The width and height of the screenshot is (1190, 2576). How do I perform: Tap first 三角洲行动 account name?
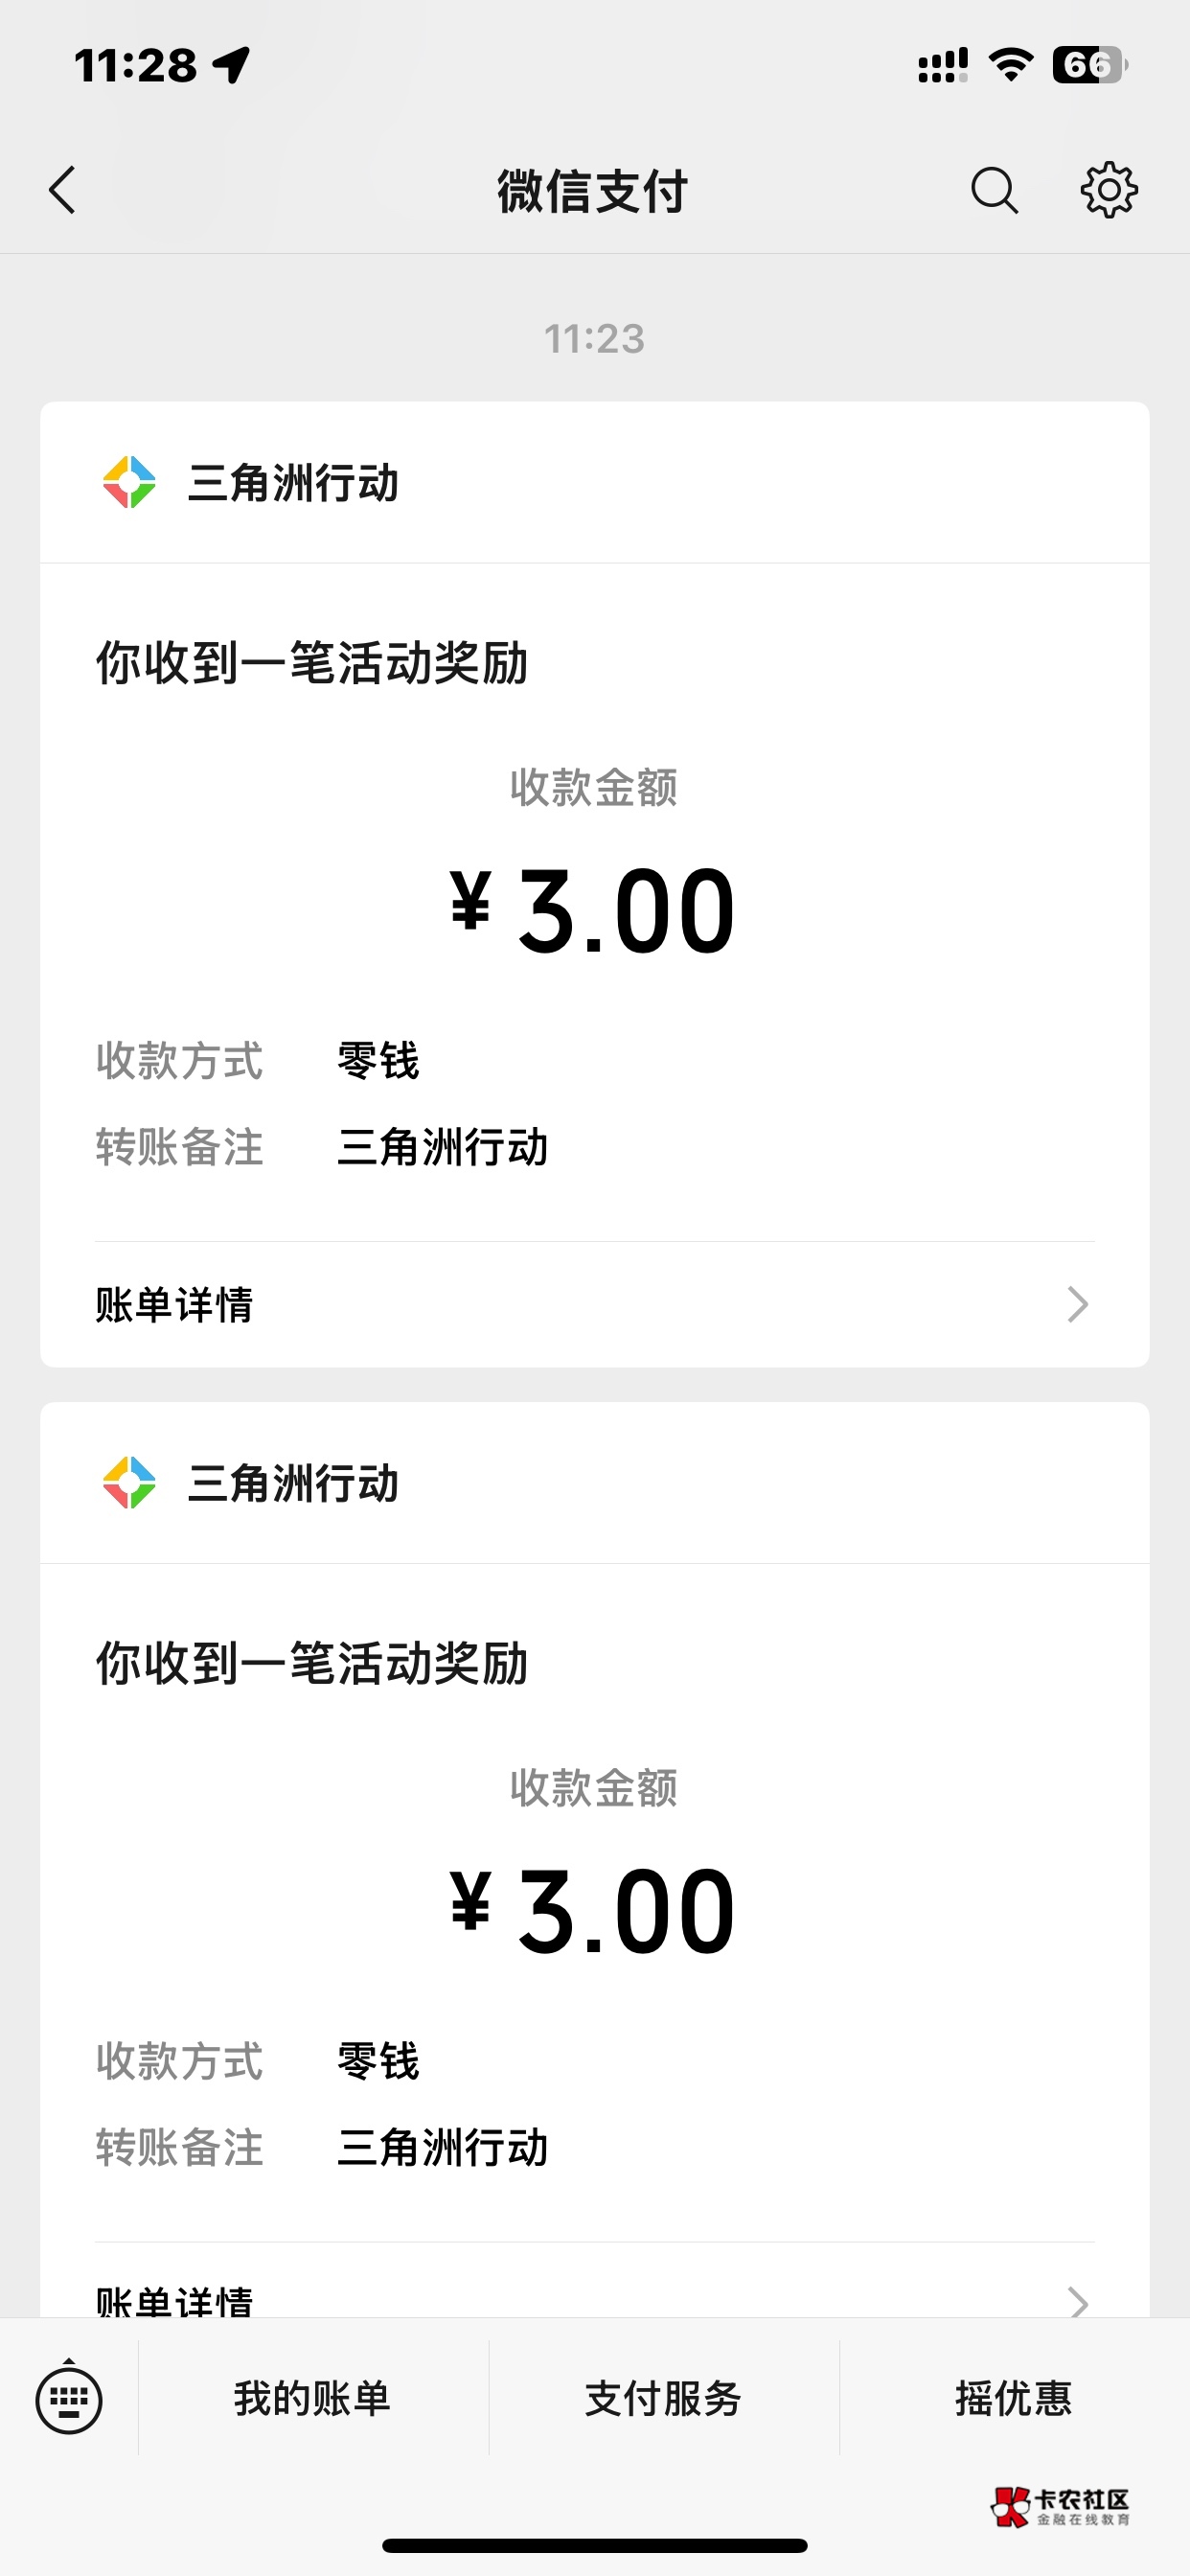293,483
